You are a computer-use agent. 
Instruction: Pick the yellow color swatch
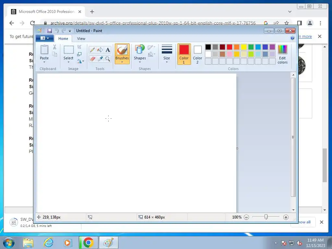244,47
